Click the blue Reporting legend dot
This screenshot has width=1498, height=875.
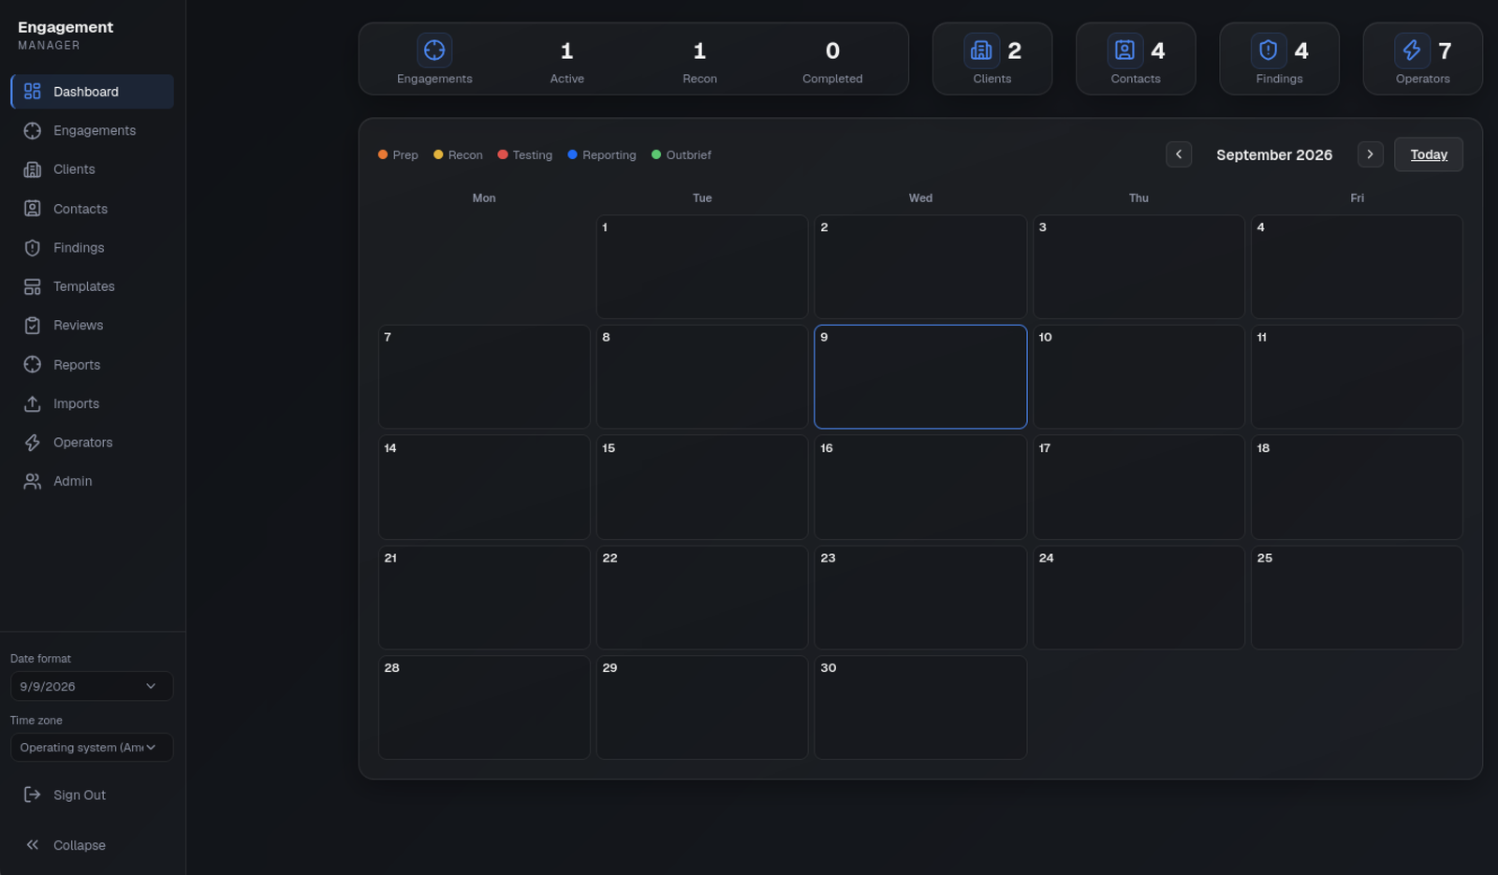[572, 154]
